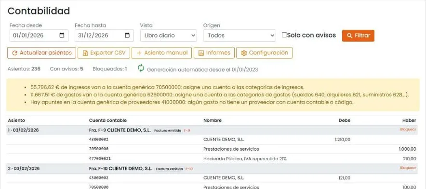The width and height of the screenshot is (426, 189).
Task: Click the Bloqueados: 1 counter
Action: click(x=109, y=69)
